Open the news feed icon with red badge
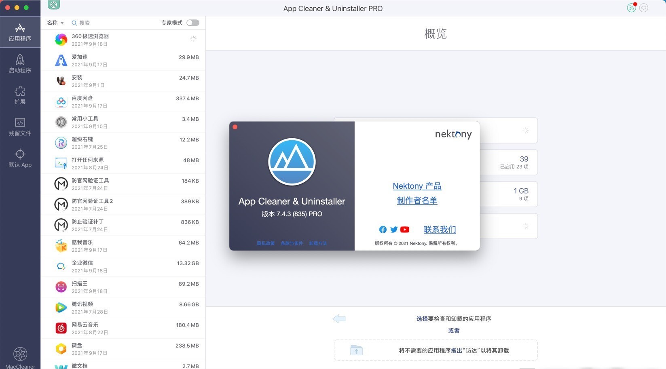The width and height of the screenshot is (666, 369). (632, 7)
